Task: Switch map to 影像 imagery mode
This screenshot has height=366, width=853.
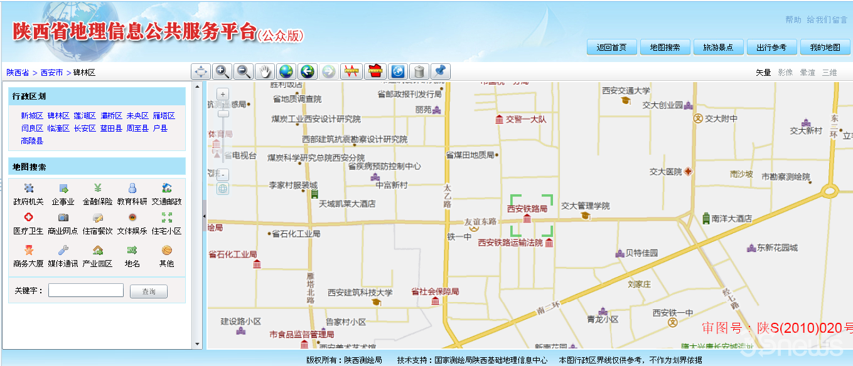Action: tap(785, 73)
